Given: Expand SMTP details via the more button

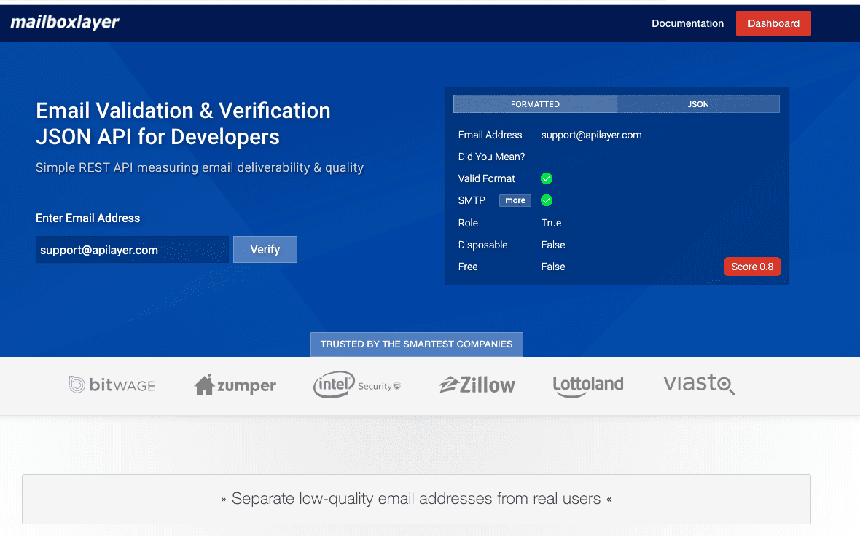Looking at the screenshot, I should 515,200.
